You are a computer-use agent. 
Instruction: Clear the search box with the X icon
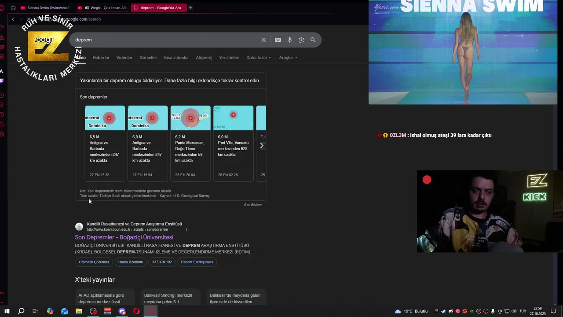coord(263,40)
